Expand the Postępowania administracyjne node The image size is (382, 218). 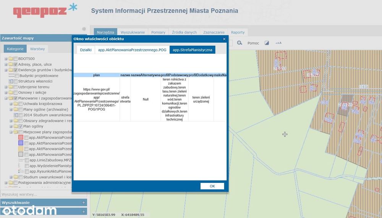[6, 183]
